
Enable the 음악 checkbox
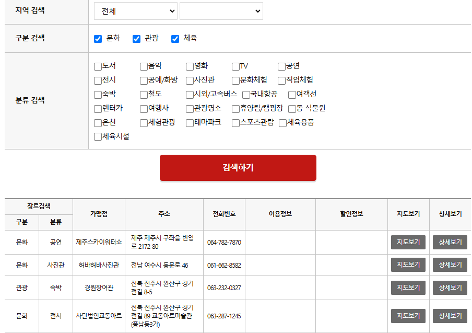pos(143,66)
